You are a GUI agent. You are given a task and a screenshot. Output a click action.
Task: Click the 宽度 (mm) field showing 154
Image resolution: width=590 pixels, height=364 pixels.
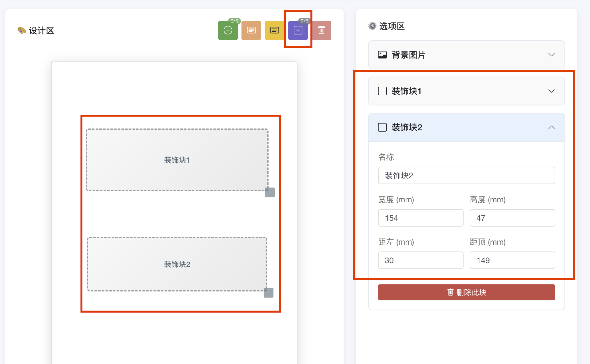(x=421, y=218)
